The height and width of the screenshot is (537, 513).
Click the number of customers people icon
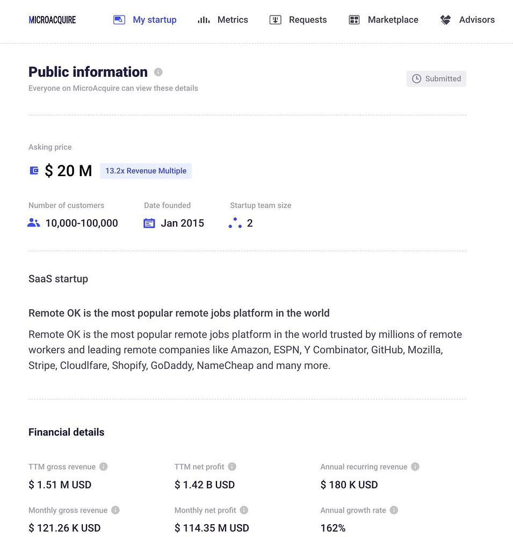pos(34,223)
